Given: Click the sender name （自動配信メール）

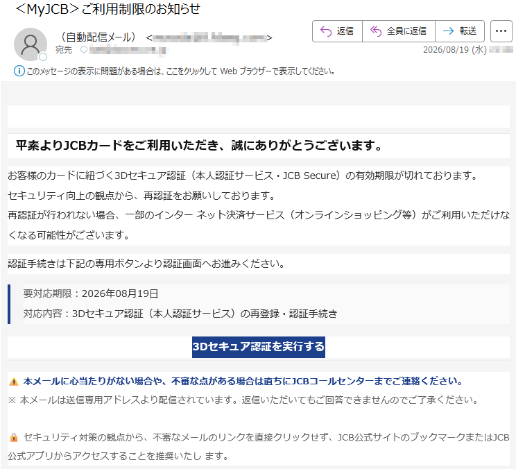Looking at the screenshot, I should (98, 37).
